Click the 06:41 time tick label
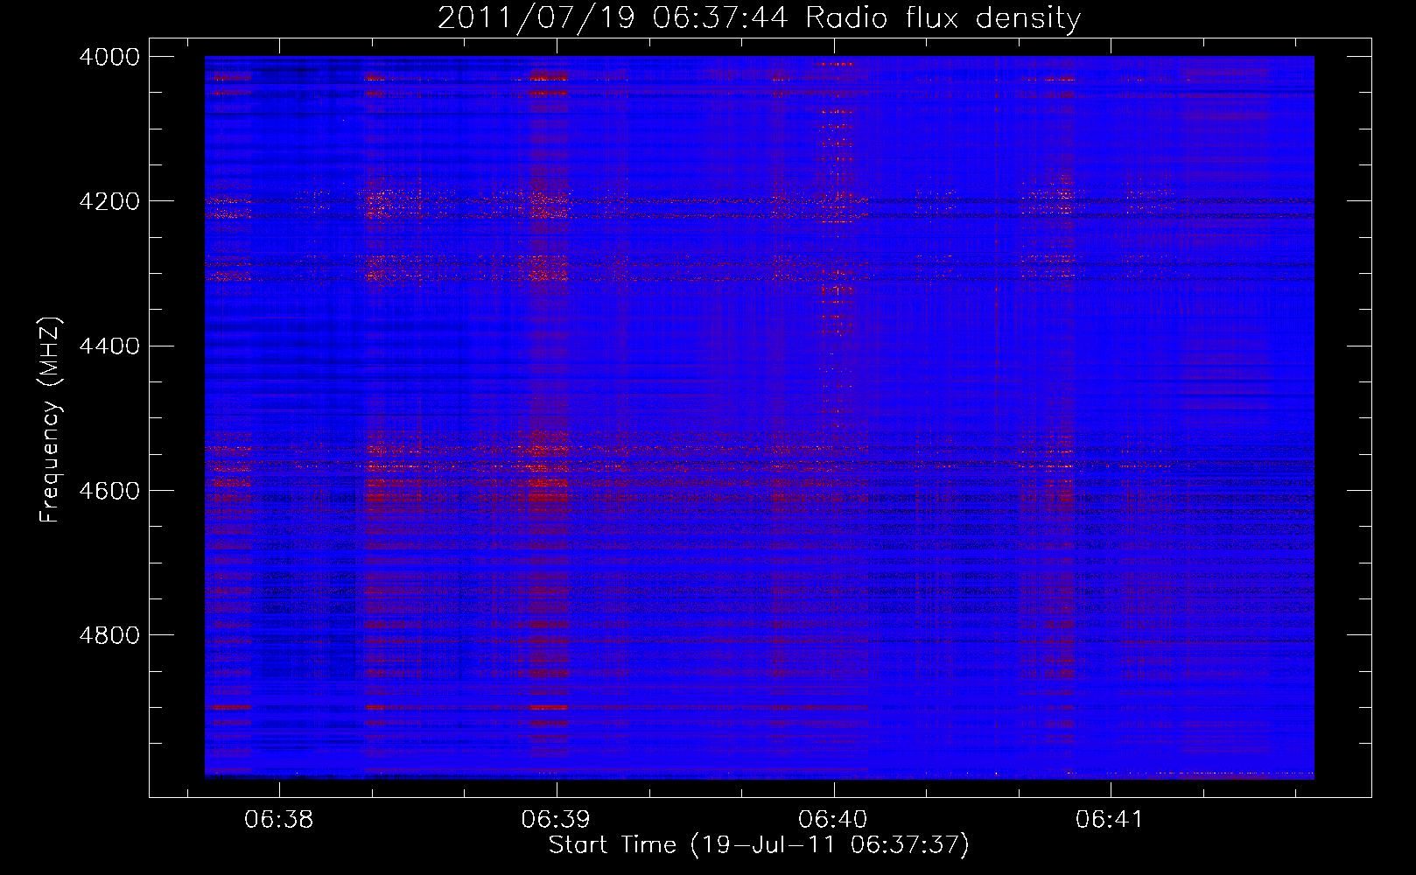Image resolution: width=1416 pixels, height=875 pixels. 1110,820
